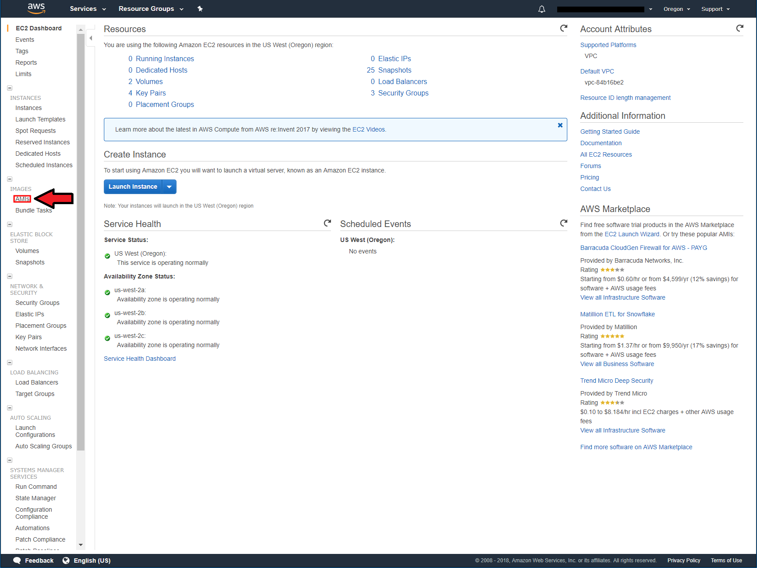757x568 pixels.
Task: Collapse the ELASTIC BLOCK STORE section
Action: 10,224
